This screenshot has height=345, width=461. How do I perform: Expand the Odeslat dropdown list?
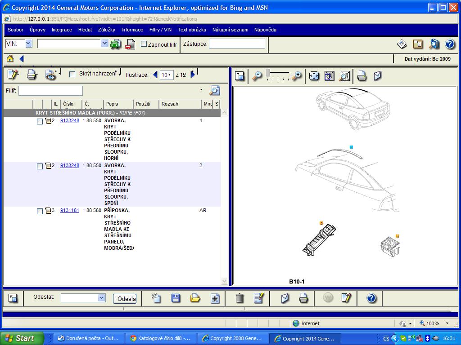(x=101, y=298)
